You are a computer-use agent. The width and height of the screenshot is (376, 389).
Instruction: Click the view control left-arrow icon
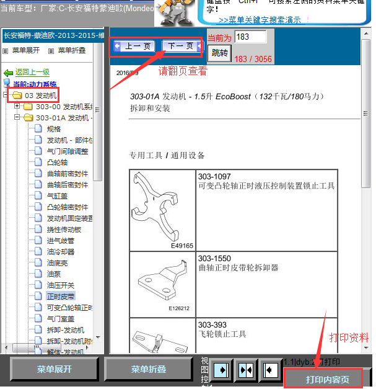tap(270, 370)
